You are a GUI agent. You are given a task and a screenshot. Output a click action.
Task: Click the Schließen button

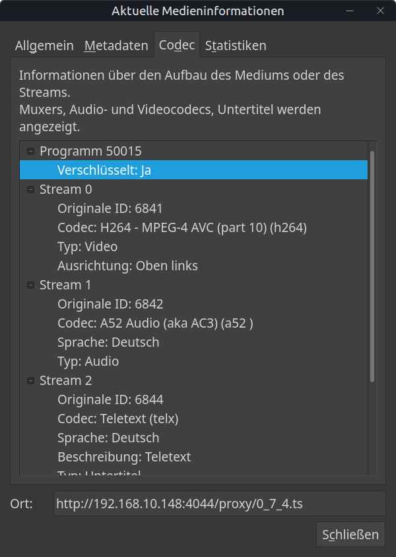click(350, 535)
